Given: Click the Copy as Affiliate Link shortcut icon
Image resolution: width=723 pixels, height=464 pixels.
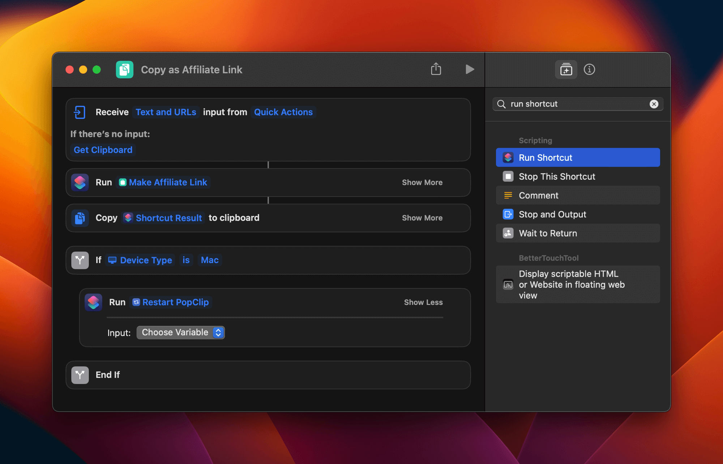Looking at the screenshot, I should (125, 70).
